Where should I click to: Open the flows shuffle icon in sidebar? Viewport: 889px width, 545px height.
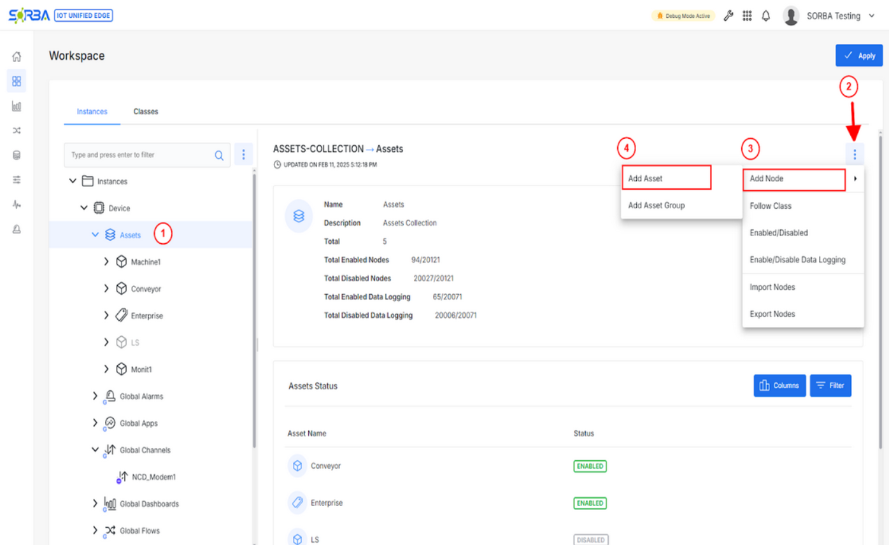point(17,131)
